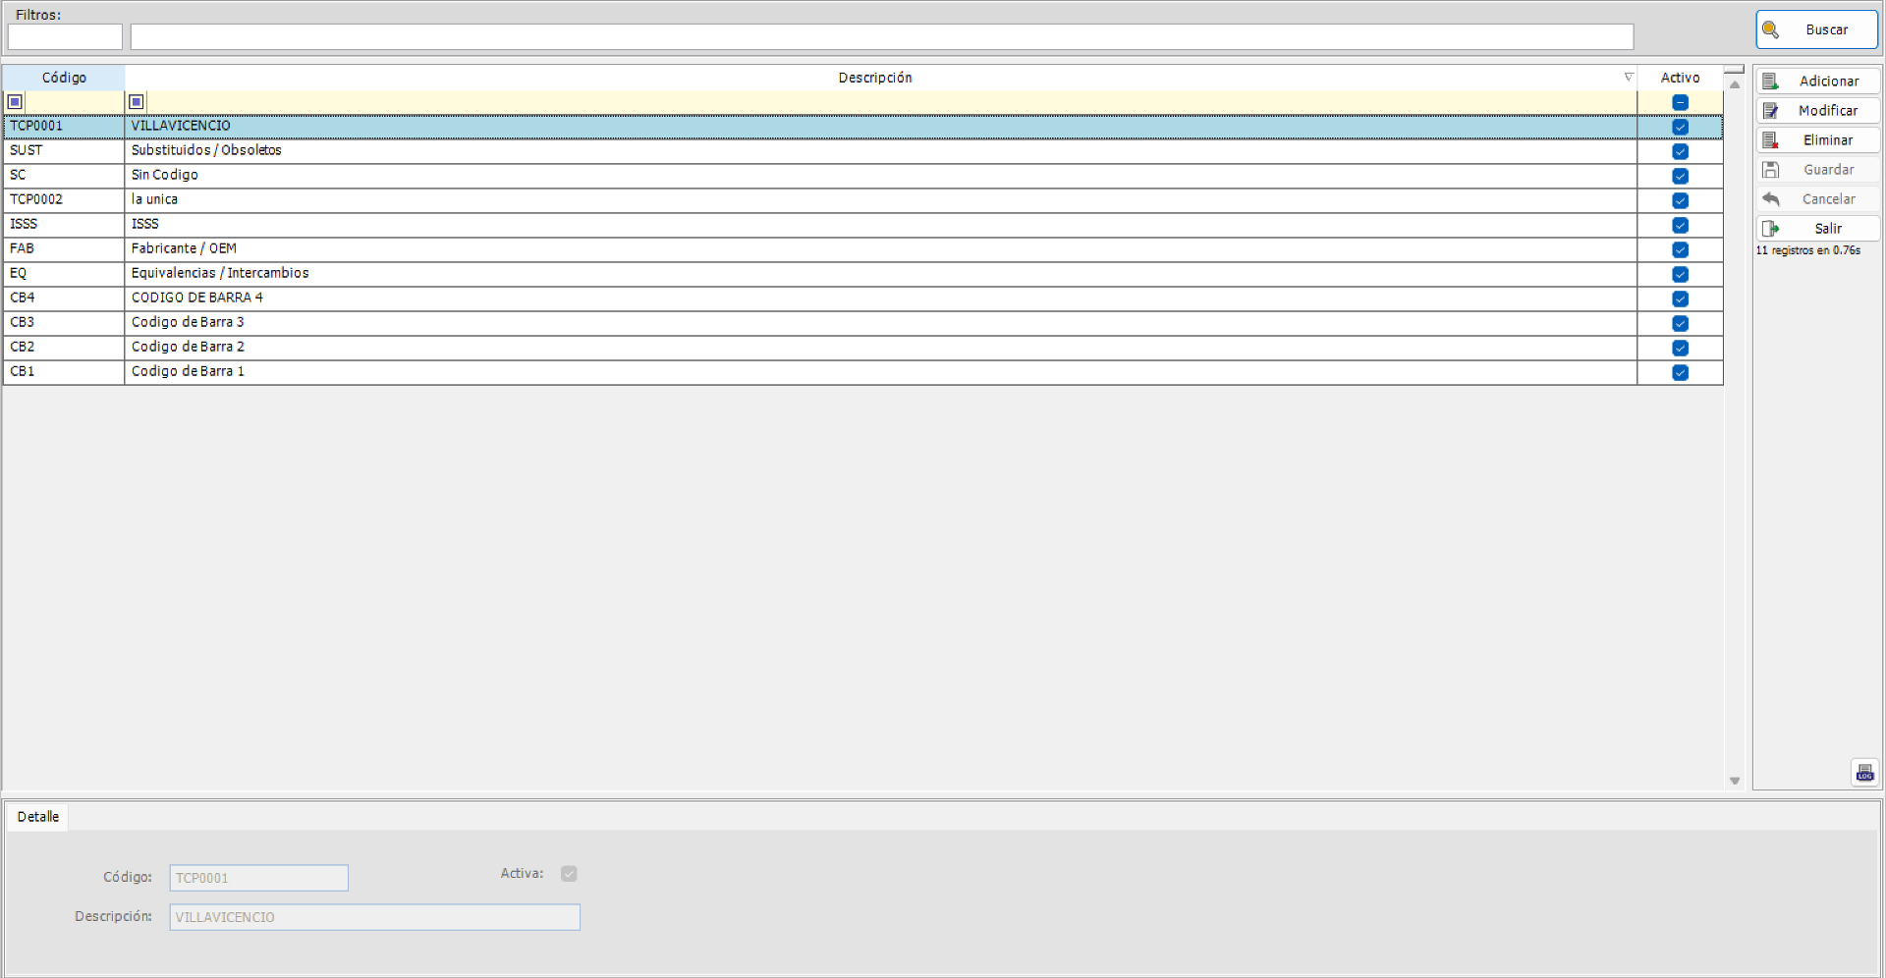The image size is (1886, 978).
Task: Open the Descripción filter condition selector
Action: coord(137,101)
